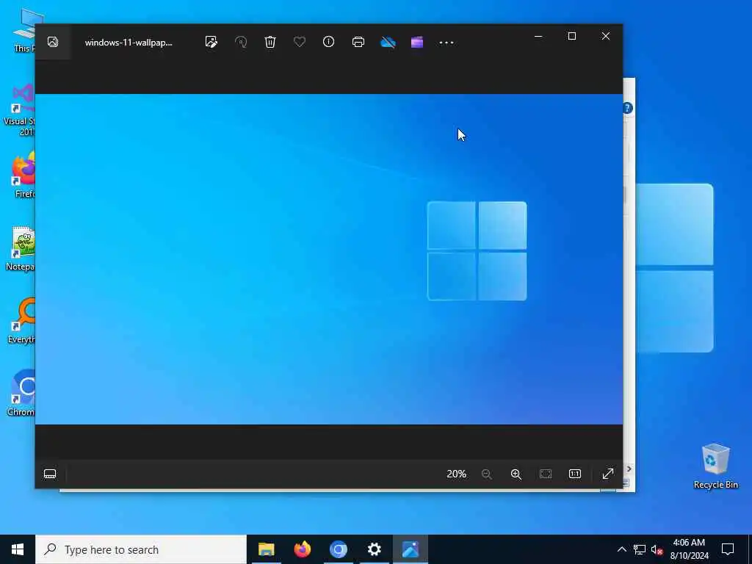752x564 pixels.
Task: Open the Edit image tool in Photos
Action: tap(211, 42)
